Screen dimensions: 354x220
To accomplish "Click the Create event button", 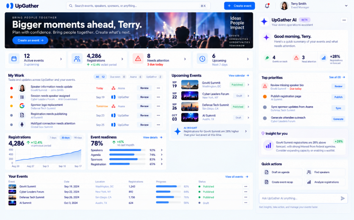I will [x=240, y=6].
